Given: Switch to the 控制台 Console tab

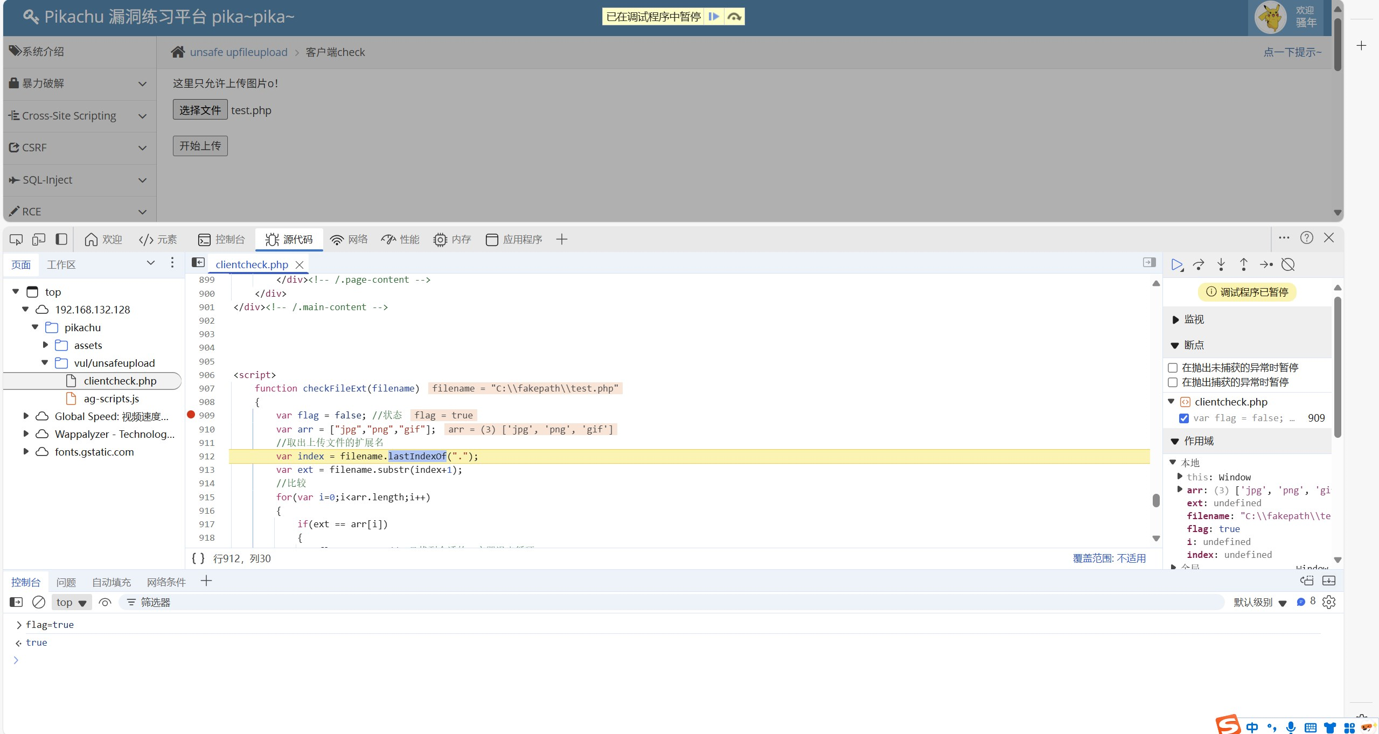Looking at the screenshot, I should (221, 239).
